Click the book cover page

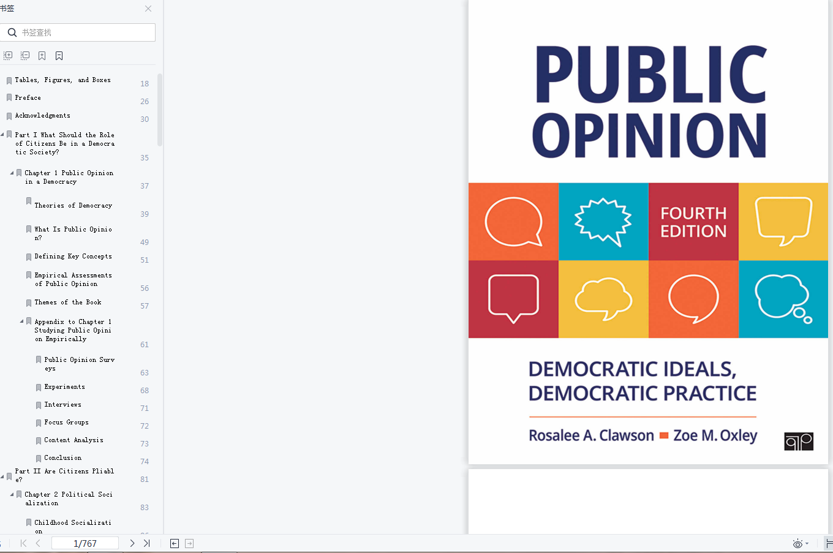click(648, 232)
